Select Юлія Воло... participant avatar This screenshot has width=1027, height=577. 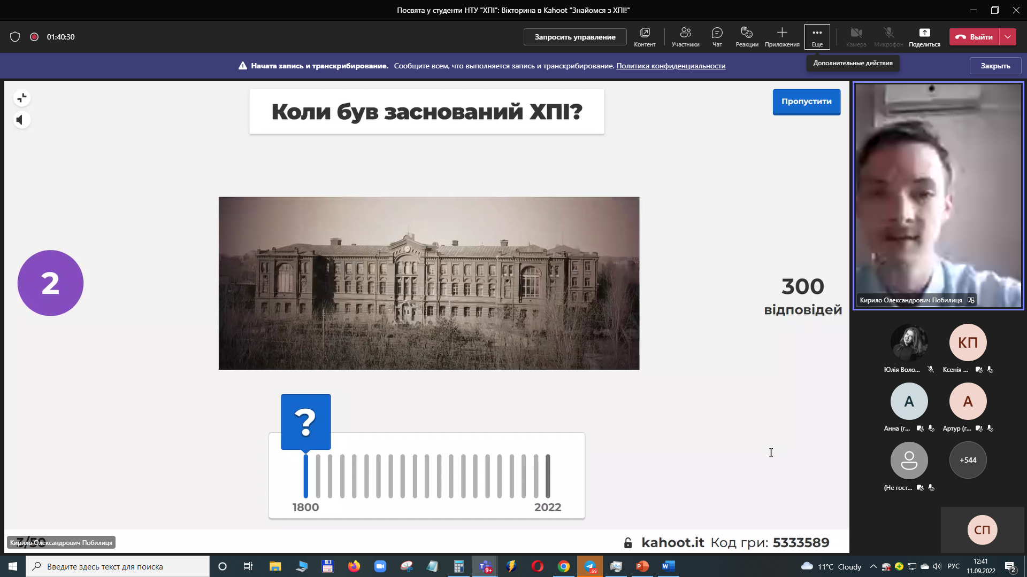tap(909, 342)
